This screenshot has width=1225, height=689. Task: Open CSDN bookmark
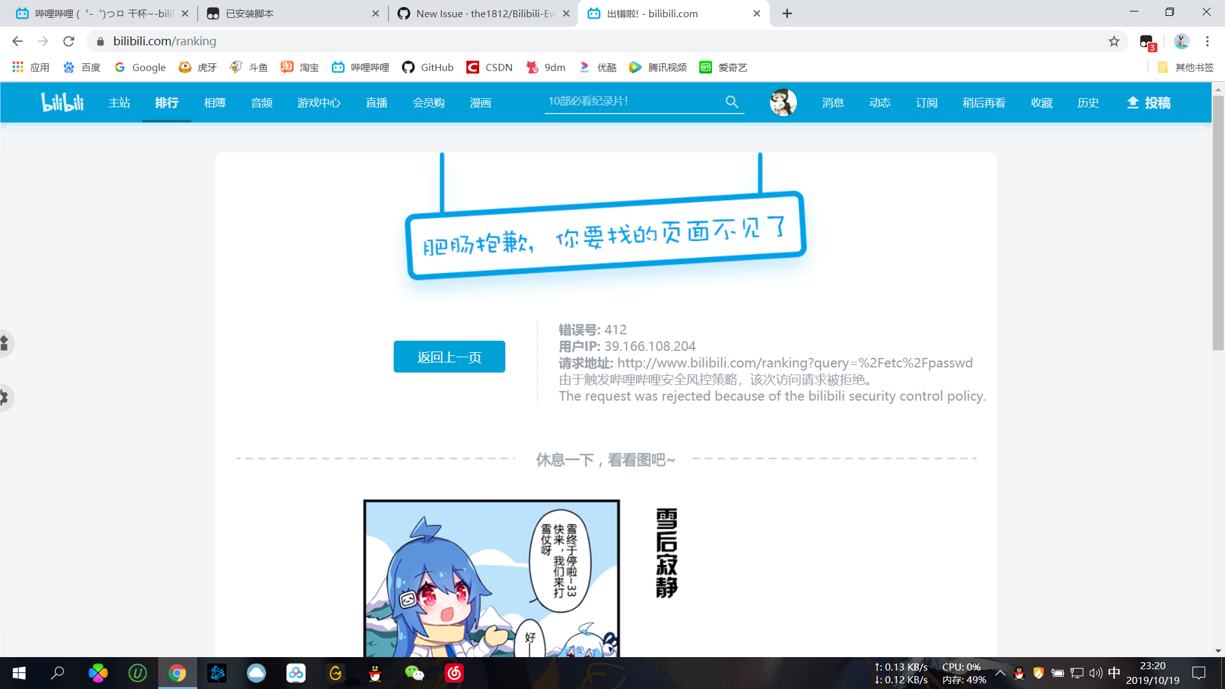click(489, 67)
